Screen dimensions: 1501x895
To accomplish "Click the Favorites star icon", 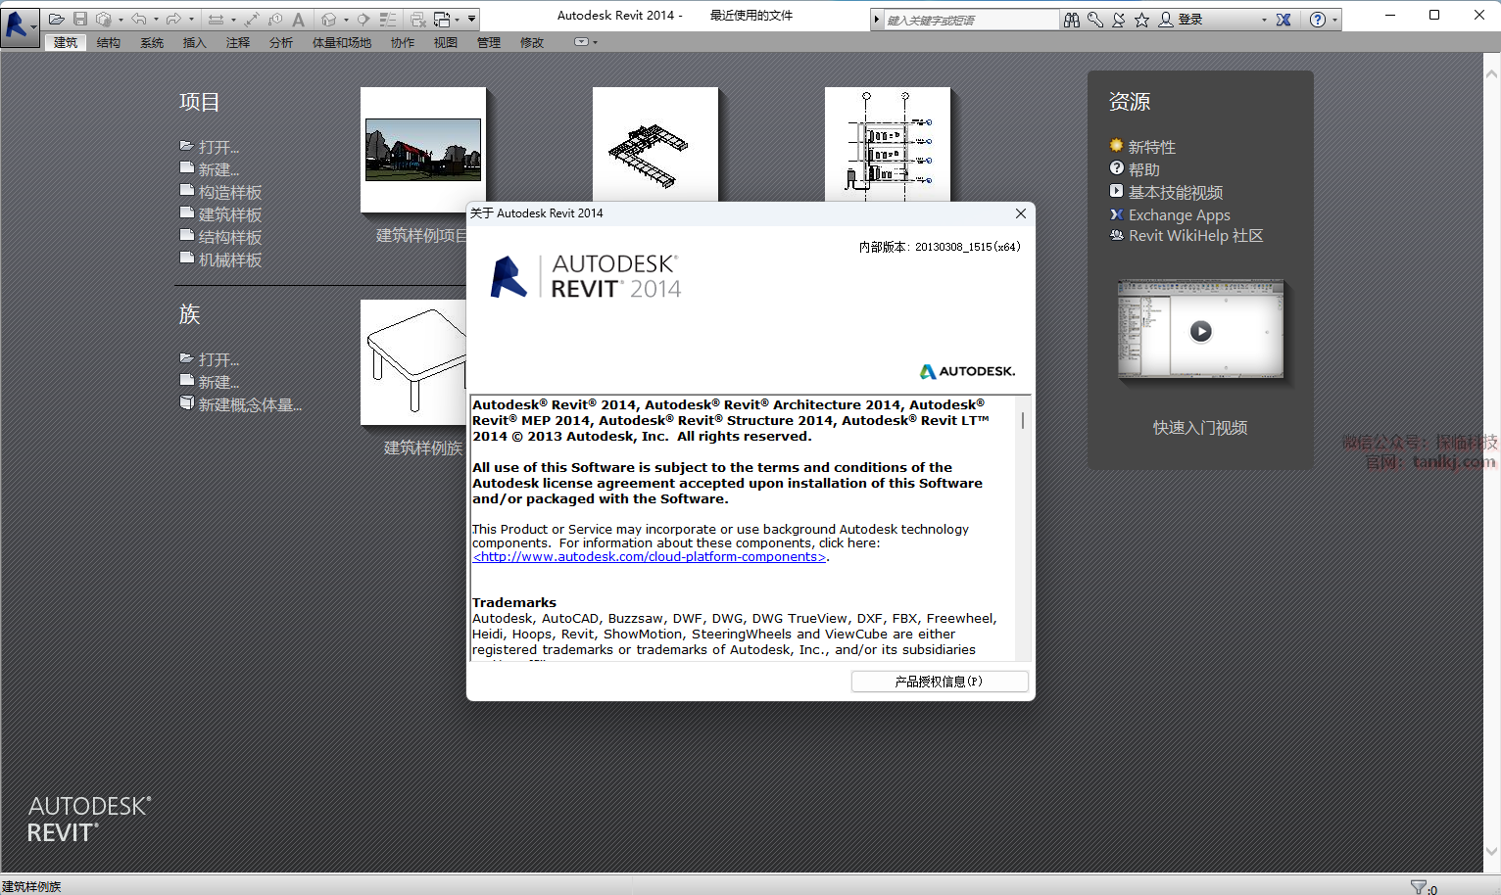I will (1142, 20).
